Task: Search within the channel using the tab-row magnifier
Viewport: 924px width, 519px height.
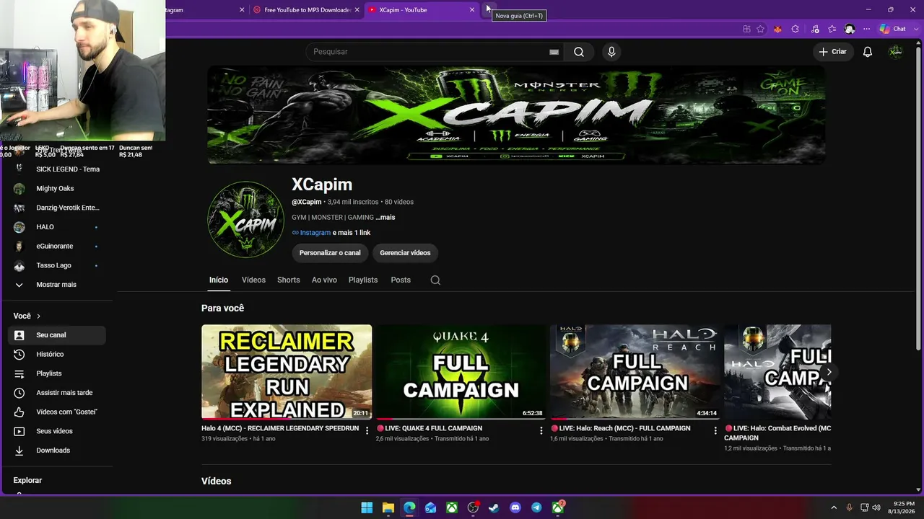Action: [435, 280]
